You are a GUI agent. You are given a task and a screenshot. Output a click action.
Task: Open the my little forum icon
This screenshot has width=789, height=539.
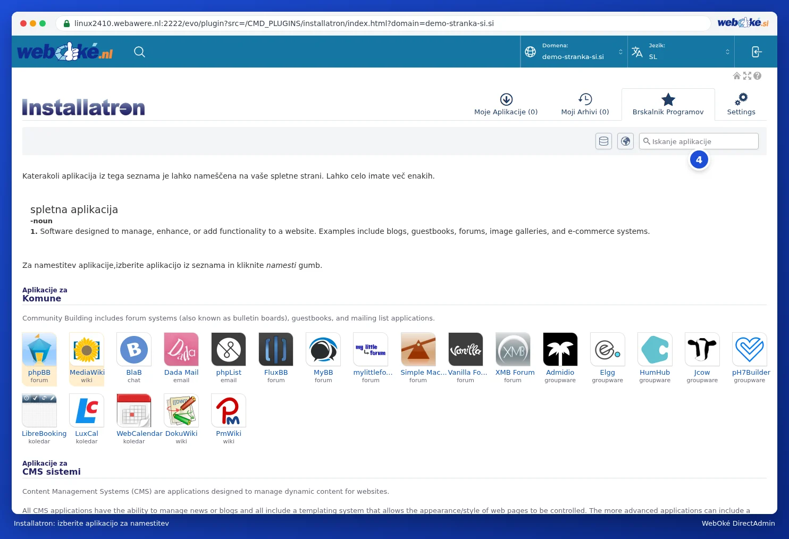click(371, 350)
